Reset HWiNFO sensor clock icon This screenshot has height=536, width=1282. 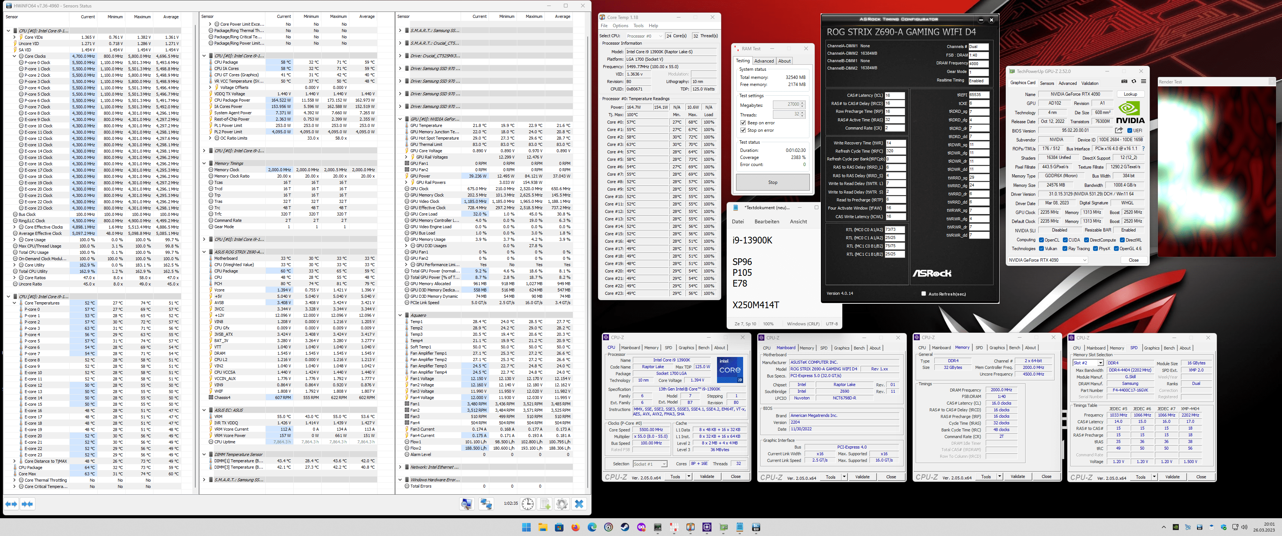coord(528,504)
